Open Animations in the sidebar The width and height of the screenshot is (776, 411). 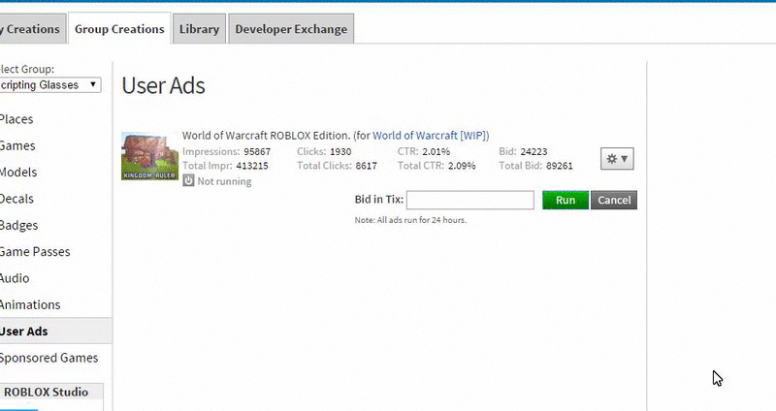tap(30, 304)
